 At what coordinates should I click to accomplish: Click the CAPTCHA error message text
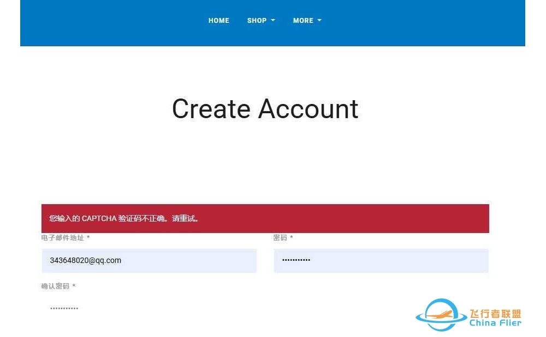(x=124, y=218)
